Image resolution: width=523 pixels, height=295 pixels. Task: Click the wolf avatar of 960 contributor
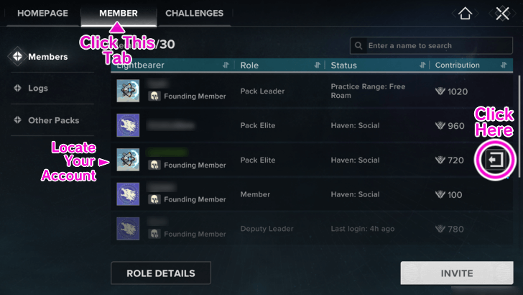tap(128, 125)
